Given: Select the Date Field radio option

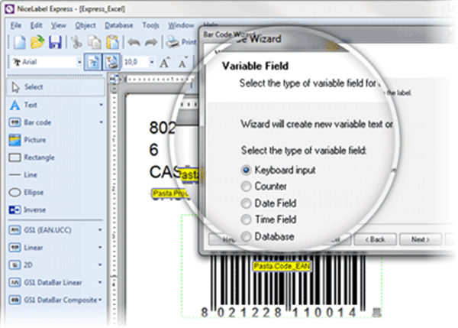Looking at the screenshot, I should point(246,203).
